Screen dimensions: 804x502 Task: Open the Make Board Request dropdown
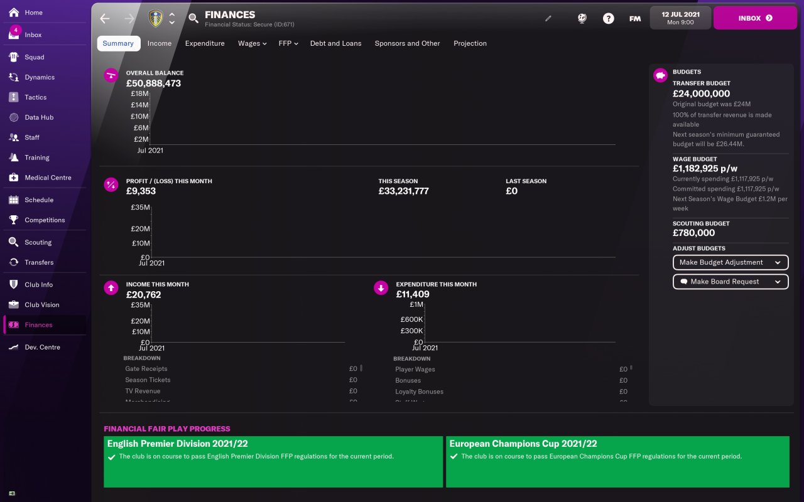point(731,282)
